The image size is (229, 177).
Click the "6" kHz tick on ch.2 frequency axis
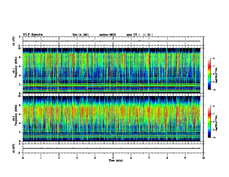[20, 114]
